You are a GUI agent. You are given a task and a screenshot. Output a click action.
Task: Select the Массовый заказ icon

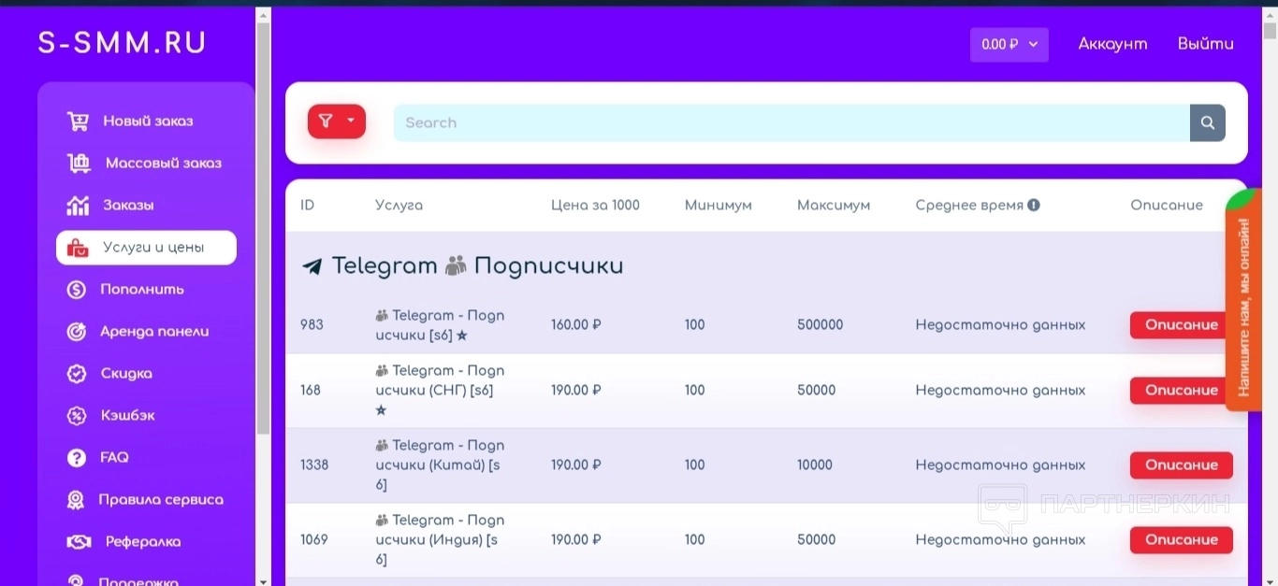point(80,164)
